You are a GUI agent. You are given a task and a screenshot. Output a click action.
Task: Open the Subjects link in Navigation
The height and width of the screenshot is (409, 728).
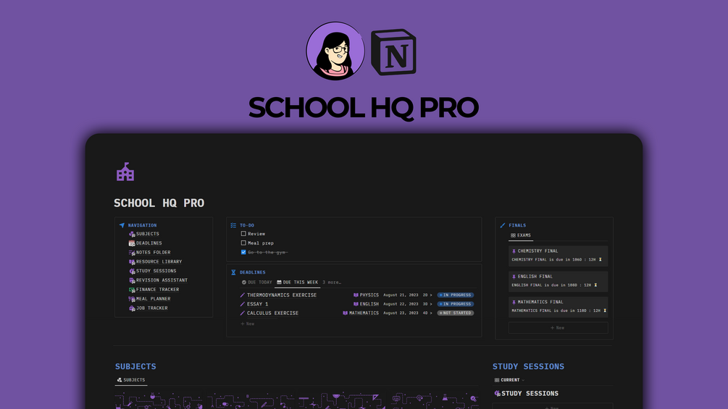pyautogui.click(x=148, y=234)
